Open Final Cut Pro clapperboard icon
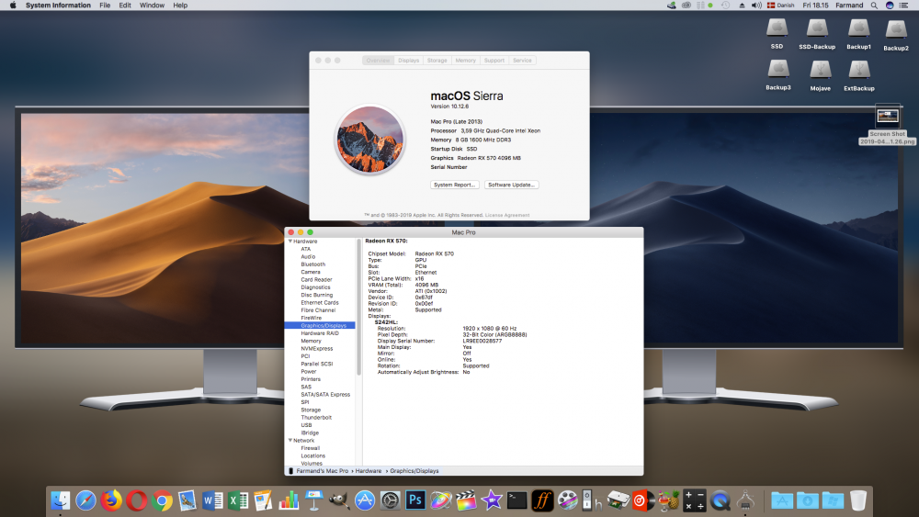This screenshot has height=517, width=919. pos(466,500)
